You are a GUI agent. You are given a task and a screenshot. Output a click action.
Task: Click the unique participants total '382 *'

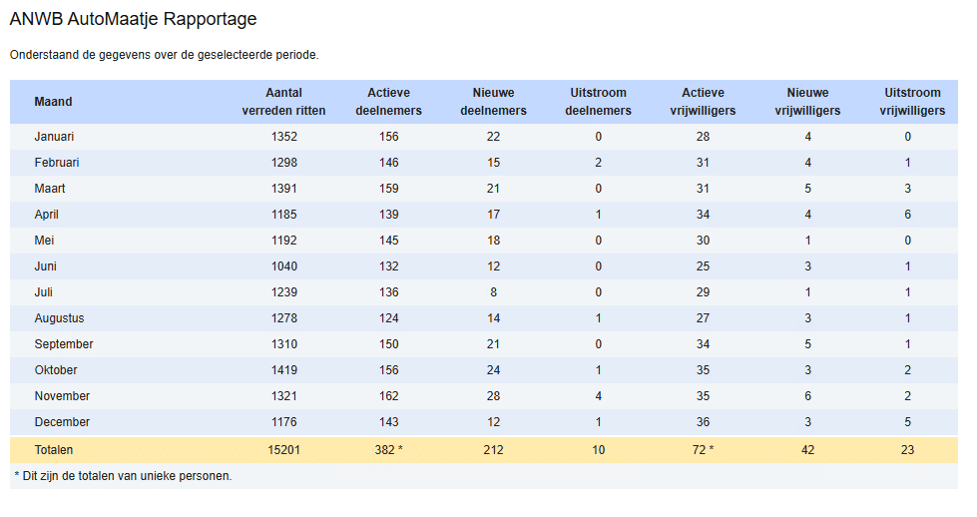389,450
